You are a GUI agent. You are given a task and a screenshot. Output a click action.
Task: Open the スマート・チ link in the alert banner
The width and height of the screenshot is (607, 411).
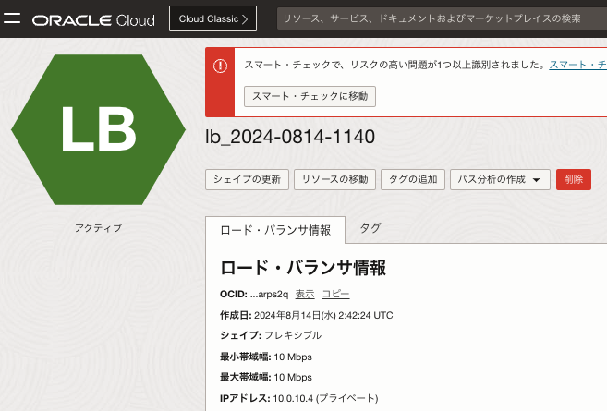[578, 65]
